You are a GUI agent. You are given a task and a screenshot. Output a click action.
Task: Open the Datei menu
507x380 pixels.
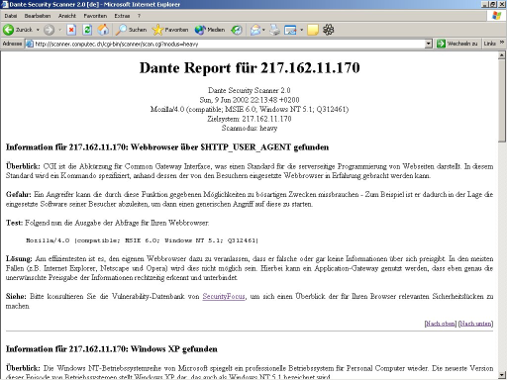point(11,16)
